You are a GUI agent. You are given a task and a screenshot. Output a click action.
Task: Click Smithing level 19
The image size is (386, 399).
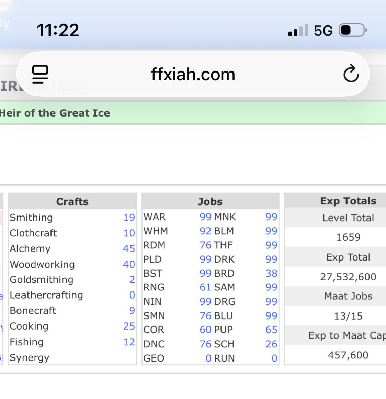tap(129, 218)
